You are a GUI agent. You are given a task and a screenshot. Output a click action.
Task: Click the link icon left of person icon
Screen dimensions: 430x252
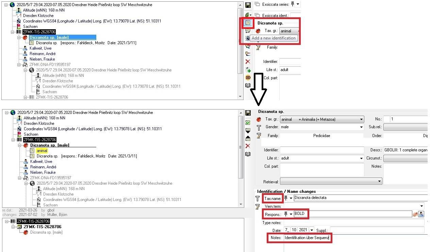pos(415,214)
